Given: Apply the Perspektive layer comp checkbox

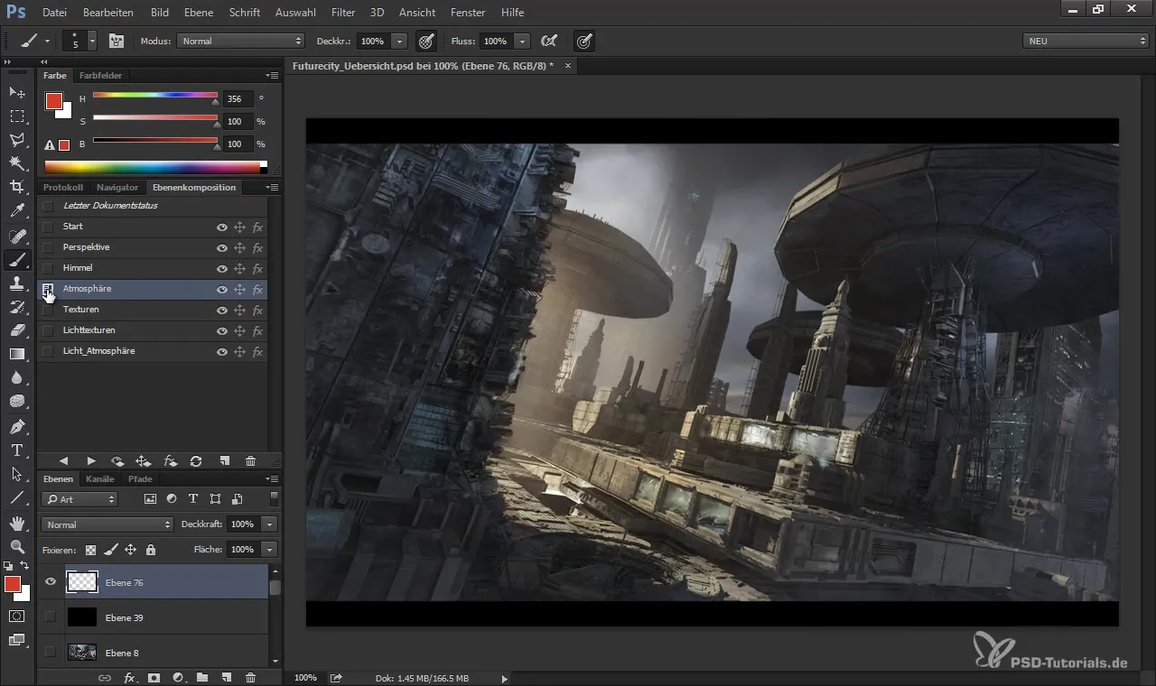Looking at the screenshot, I should point(48,247).
